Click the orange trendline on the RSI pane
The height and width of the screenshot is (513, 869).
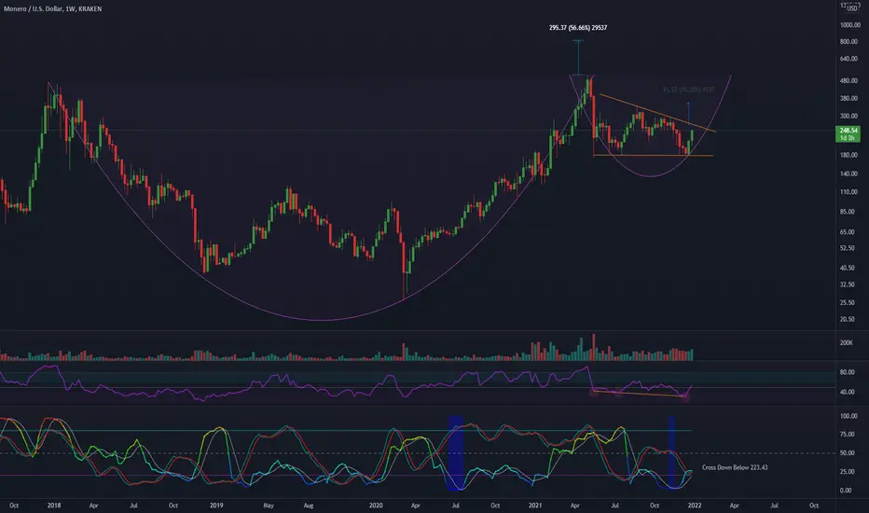click(638, 394)
